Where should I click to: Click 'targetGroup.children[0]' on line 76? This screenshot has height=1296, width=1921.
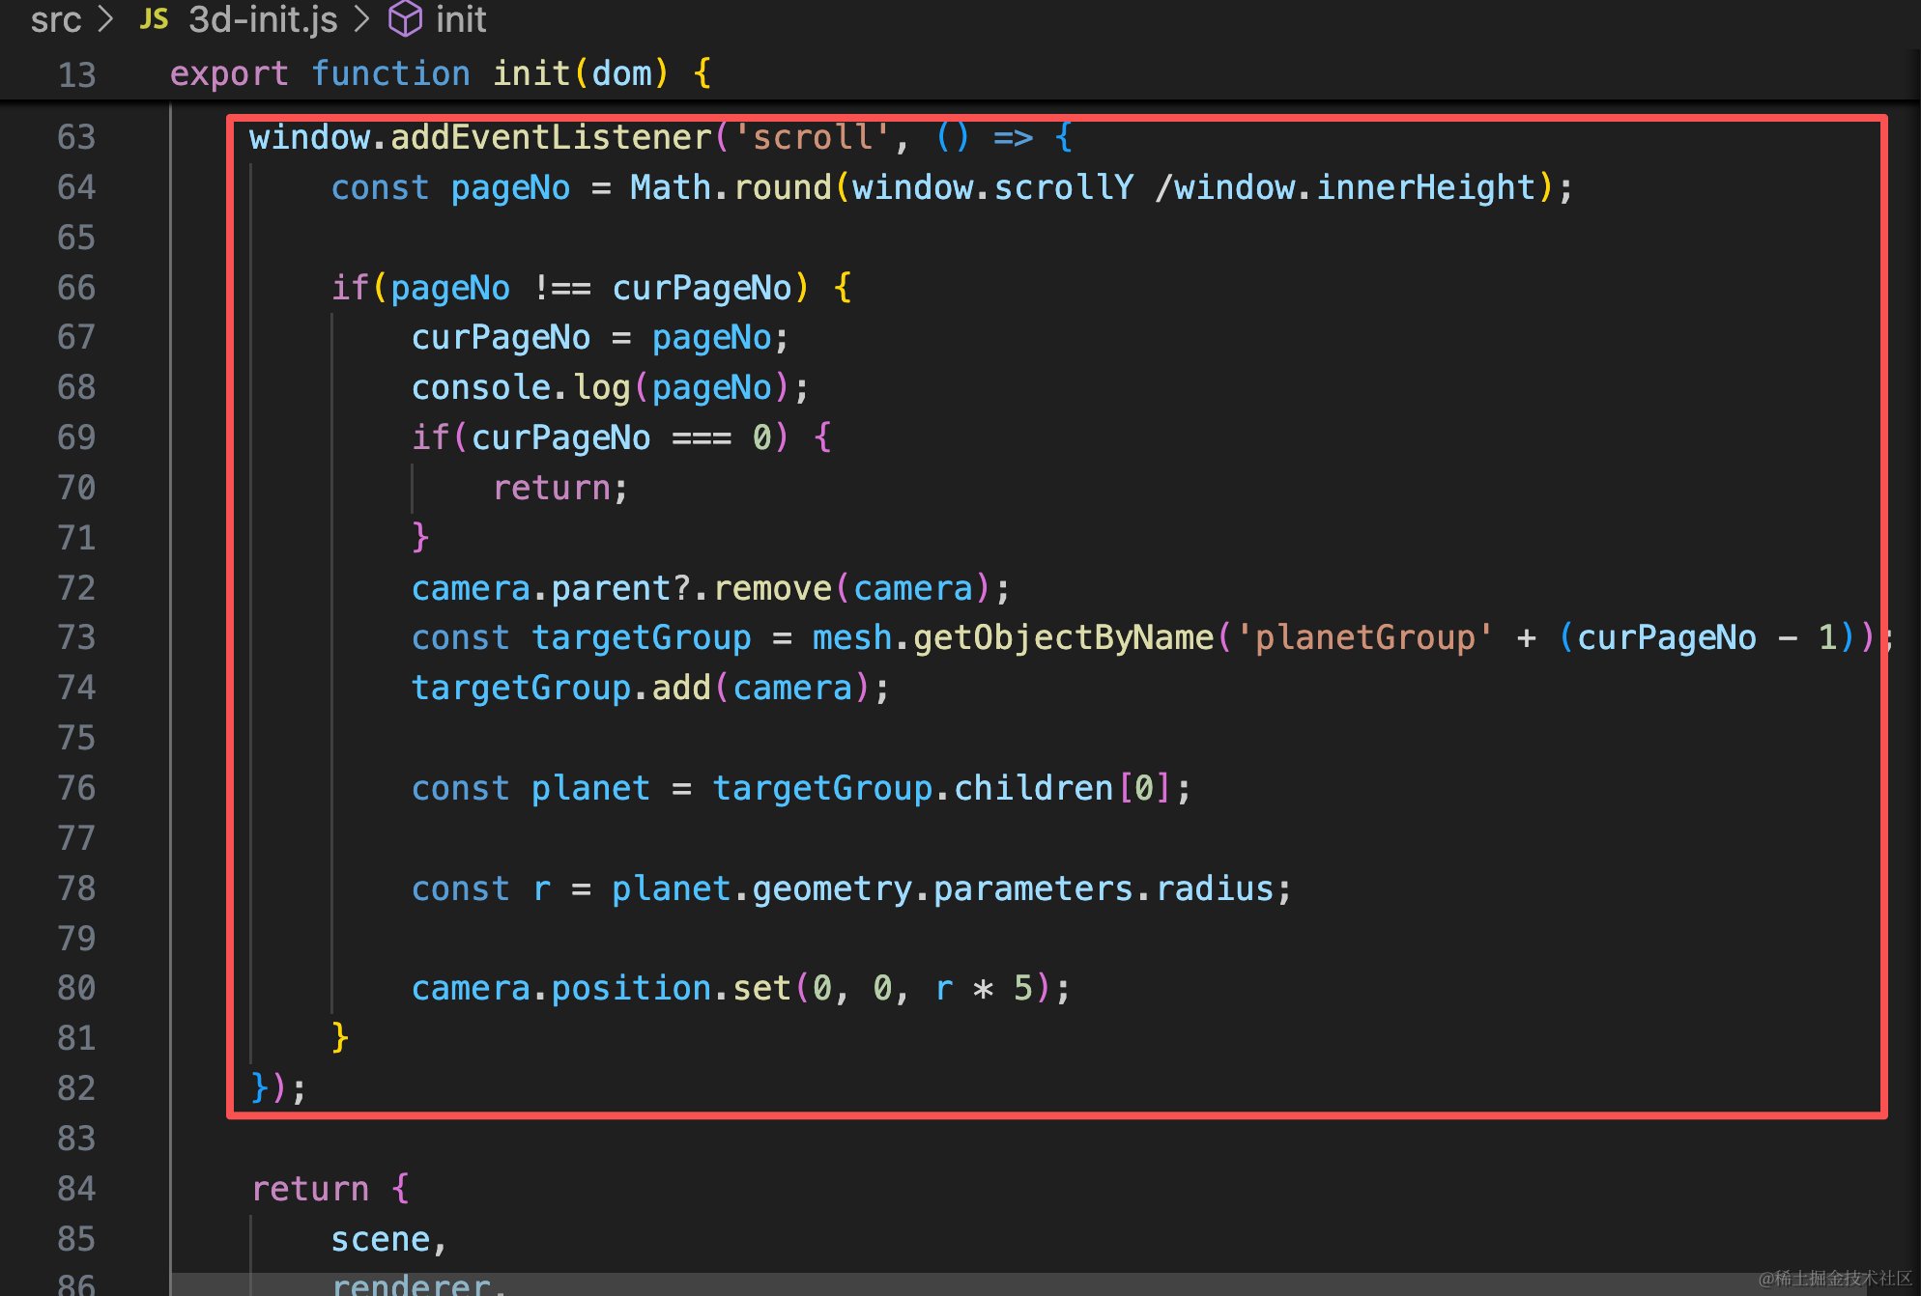click(942, 788)
